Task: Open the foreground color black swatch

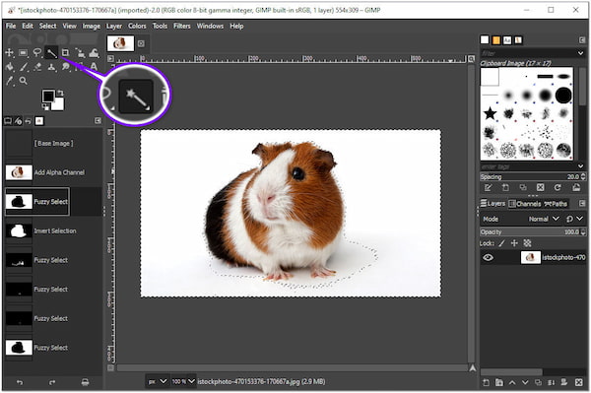Action: (48, 97)
